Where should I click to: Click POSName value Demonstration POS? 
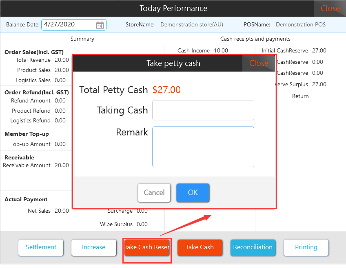coord(301,25)
